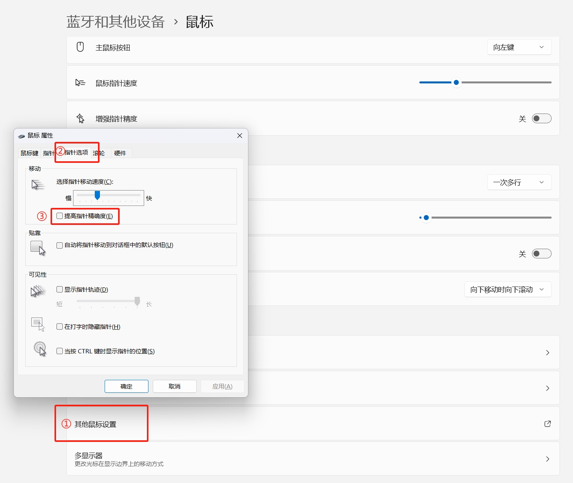The width and height of the screenshot is (573, 483).
Task: Open 主鼠标按钮 dropdown showing 向左键
Action: [x=519, y=47]
